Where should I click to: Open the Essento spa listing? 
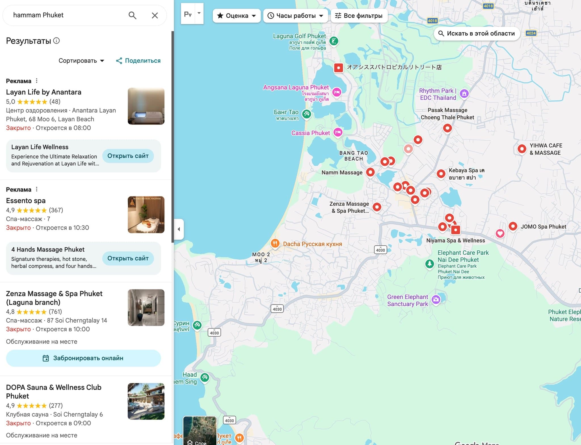26,201
